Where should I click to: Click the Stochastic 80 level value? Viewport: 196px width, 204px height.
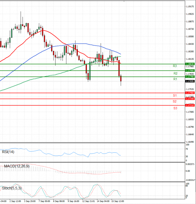click(187, 186)
